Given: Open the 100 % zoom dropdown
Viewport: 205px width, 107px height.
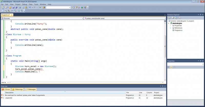Looking at the screenshot, I should tap(7, 82).
